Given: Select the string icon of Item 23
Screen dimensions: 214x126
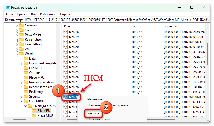Looking at the screenshot, I should pos(66,62).
